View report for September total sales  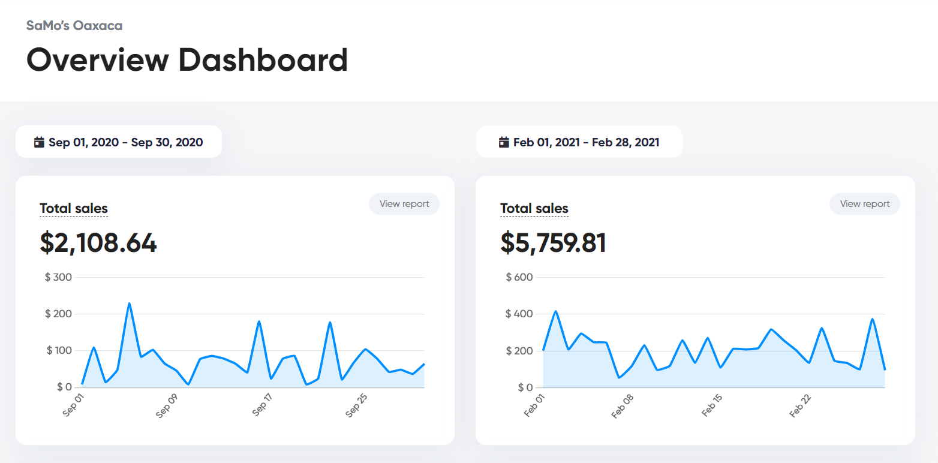(404, 204)
